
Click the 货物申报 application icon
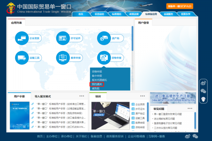(x=104, y=57)
